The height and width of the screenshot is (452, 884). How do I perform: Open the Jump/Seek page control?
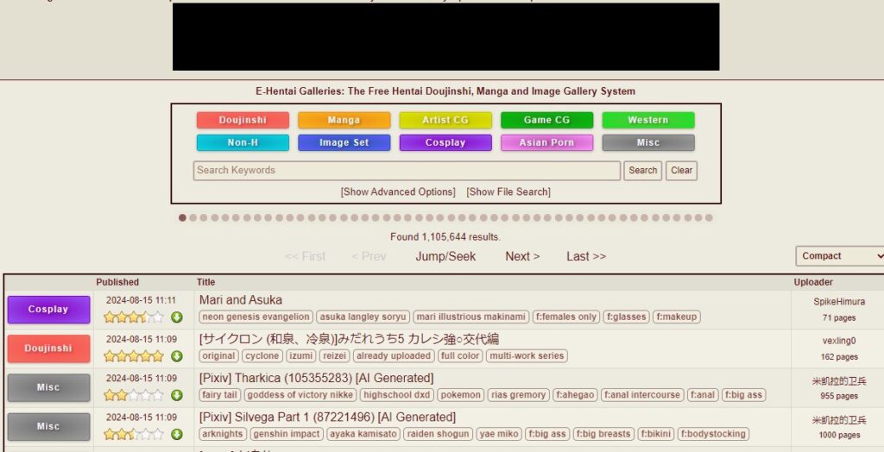click(445, 256)
